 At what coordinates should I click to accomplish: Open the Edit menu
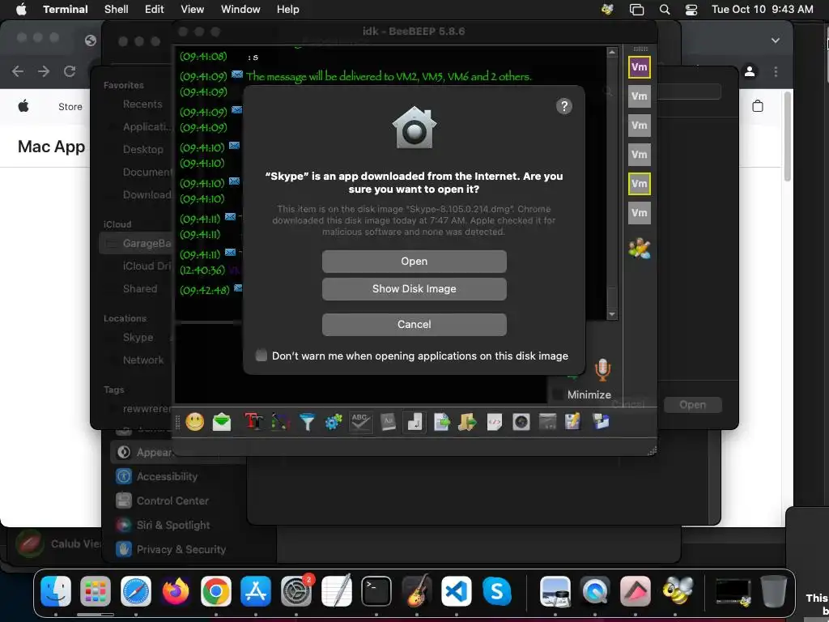(155, 9)
